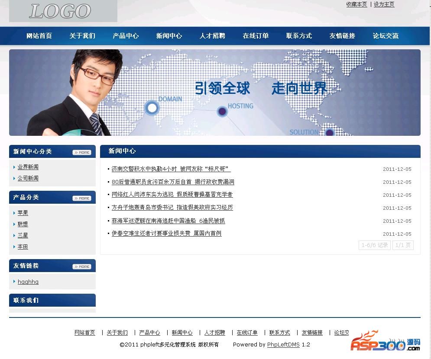Open 在线订单 in the main navigation bar
The height and width of the screenshot is (359, 431).
pos(256,36)
